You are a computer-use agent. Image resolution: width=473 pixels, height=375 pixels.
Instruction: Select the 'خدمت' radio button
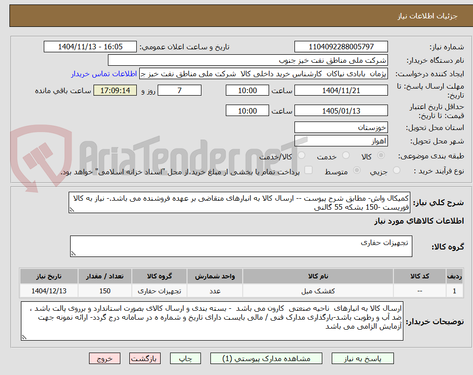pyautogui.click(x=346, y=155)
